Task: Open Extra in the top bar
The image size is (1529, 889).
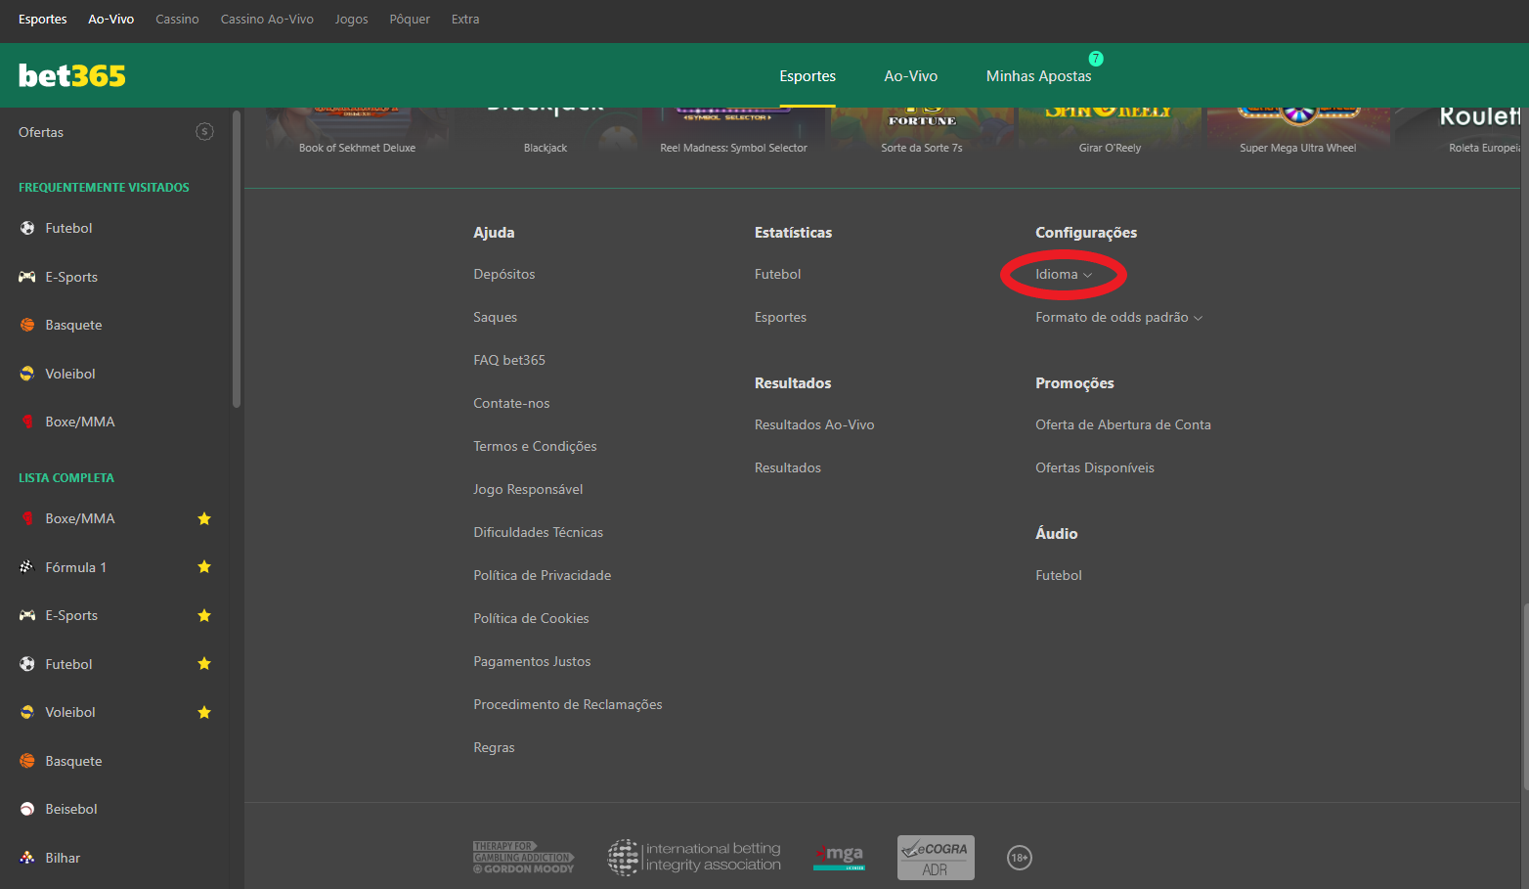Action: click(x=465, y=19)
